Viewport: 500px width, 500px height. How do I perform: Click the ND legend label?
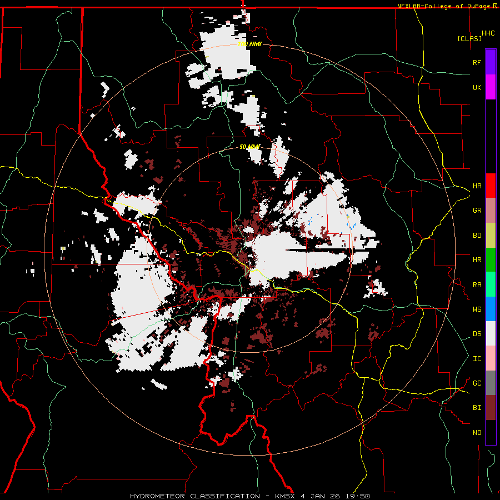click(x=477, y=433)
